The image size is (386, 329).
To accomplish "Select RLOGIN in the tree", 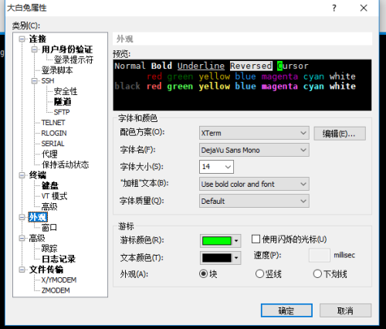I will pos(54,133).
